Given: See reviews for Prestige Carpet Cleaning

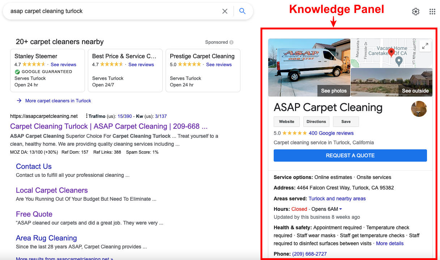Looking at the screenshot, I should click(219, 65).
